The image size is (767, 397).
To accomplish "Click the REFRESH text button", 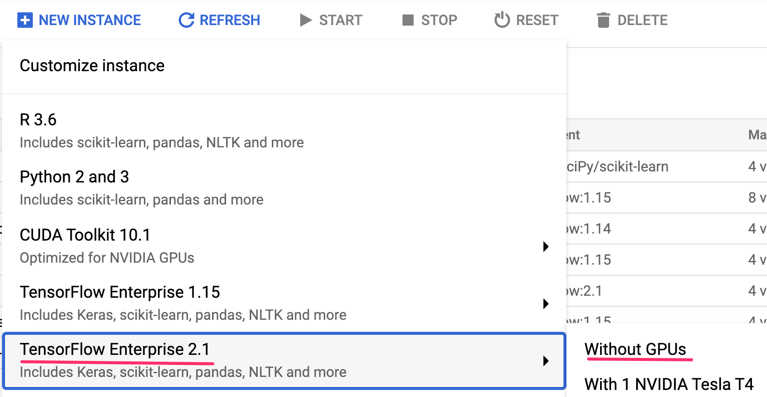I will [x=230, y=20].
